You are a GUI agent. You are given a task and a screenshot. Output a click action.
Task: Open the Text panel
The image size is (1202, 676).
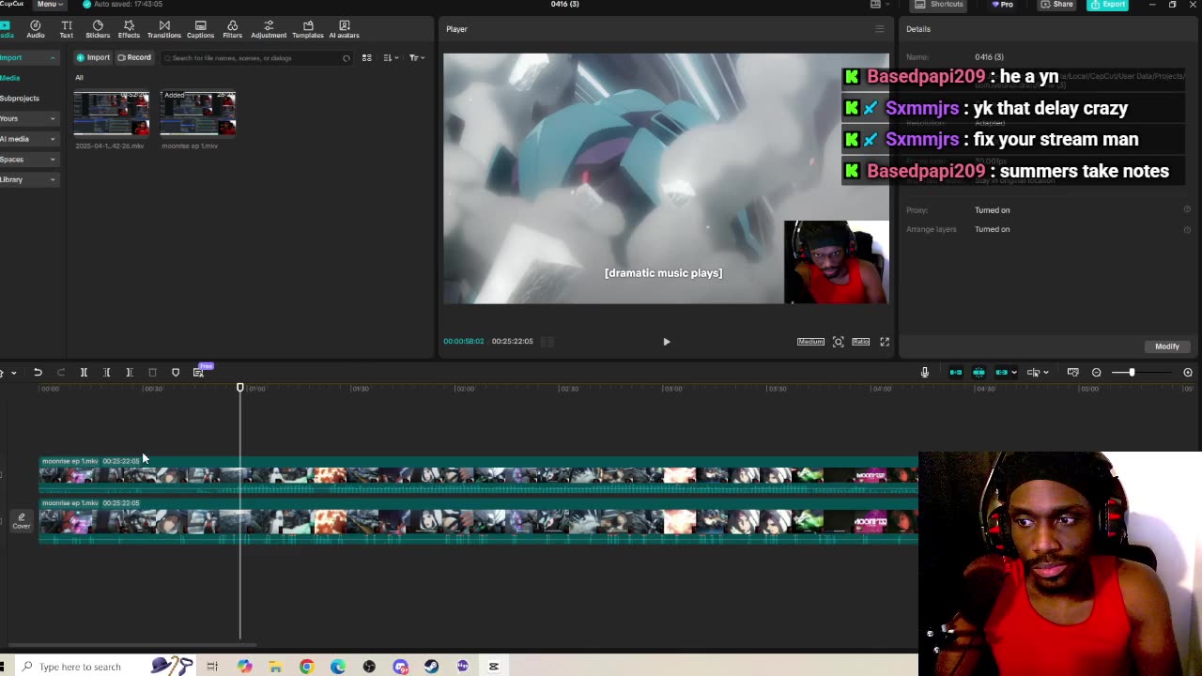pyautogui.click(x=67, y=29)
